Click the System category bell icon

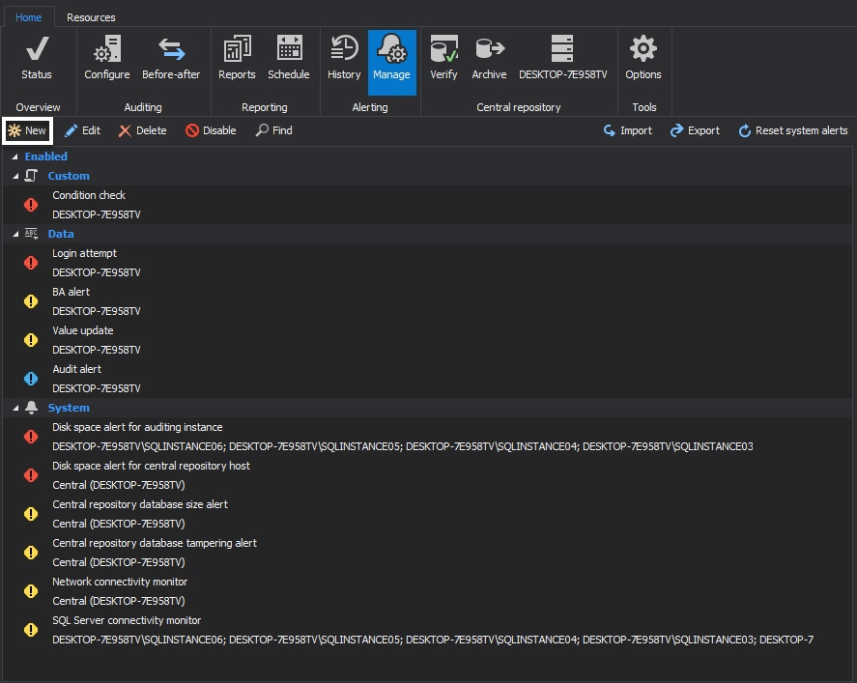coord(31,408)
